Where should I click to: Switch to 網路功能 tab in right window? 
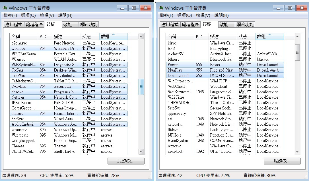pyautogui.click(x=245, y=25)
